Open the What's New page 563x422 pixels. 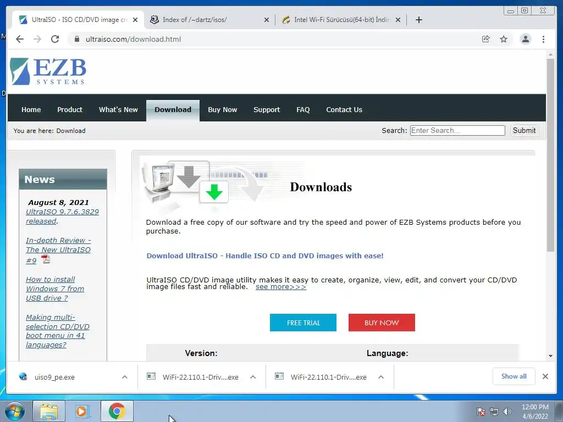[x=118, y=109]
